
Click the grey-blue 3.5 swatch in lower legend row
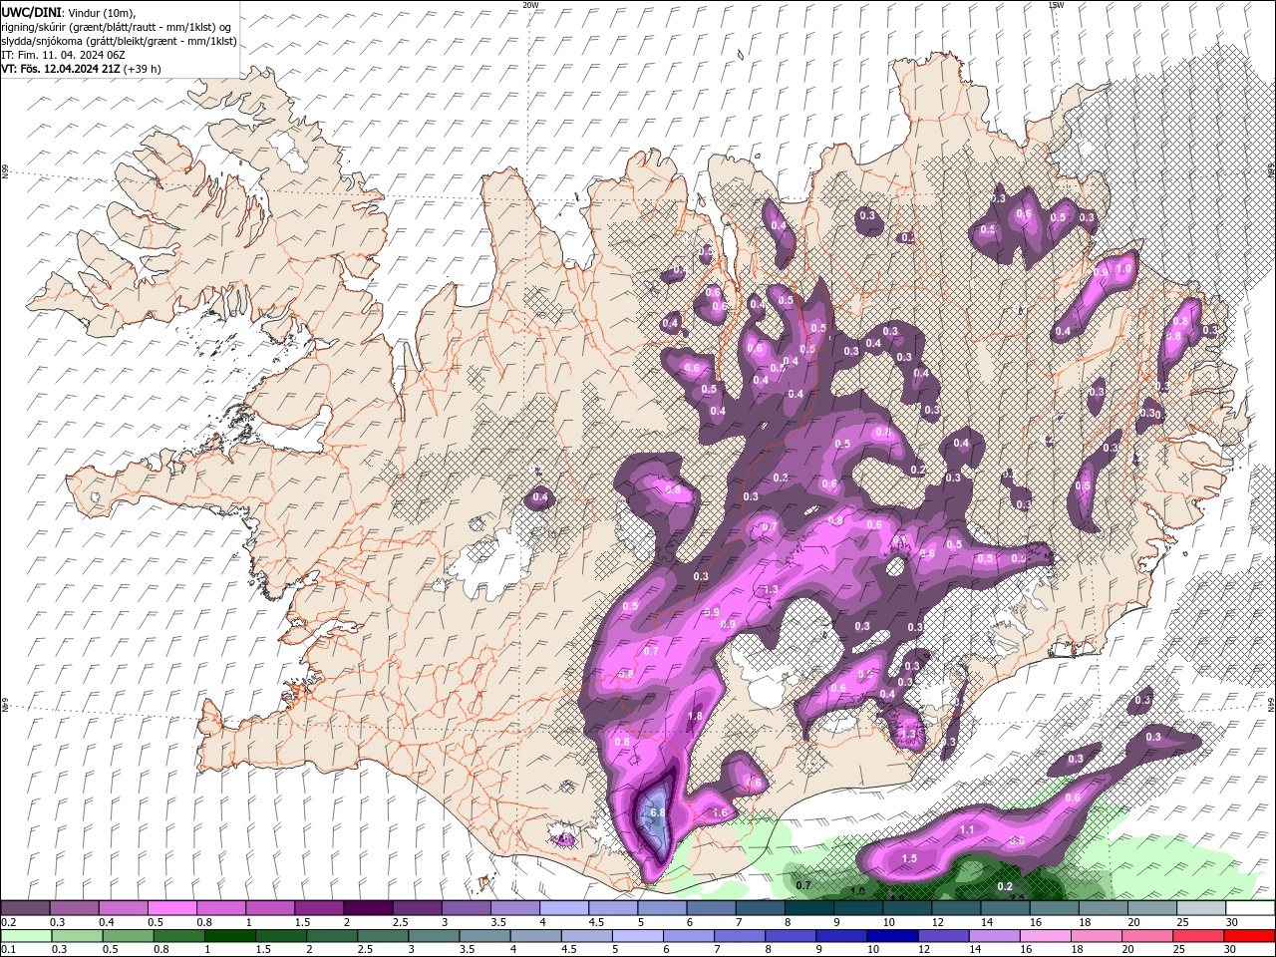pos(484,936)
